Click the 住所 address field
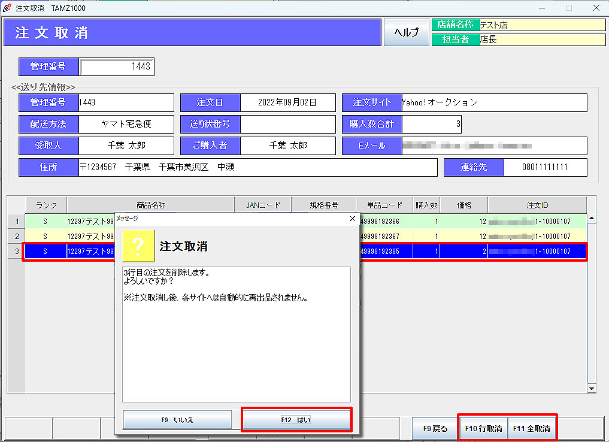Screen dimensions: 609x442 click(257, 168)
